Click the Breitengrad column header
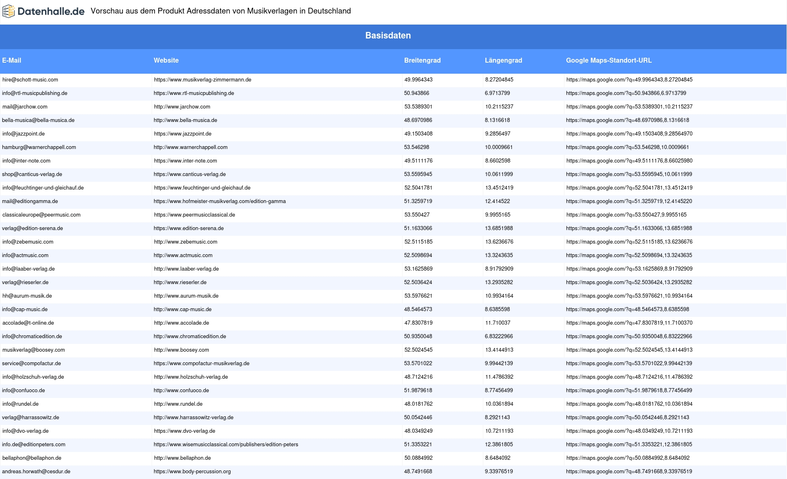This screenshot has width=787, height=479. 422,60
